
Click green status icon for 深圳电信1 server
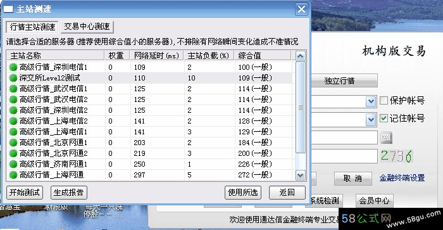click(13, 67)
